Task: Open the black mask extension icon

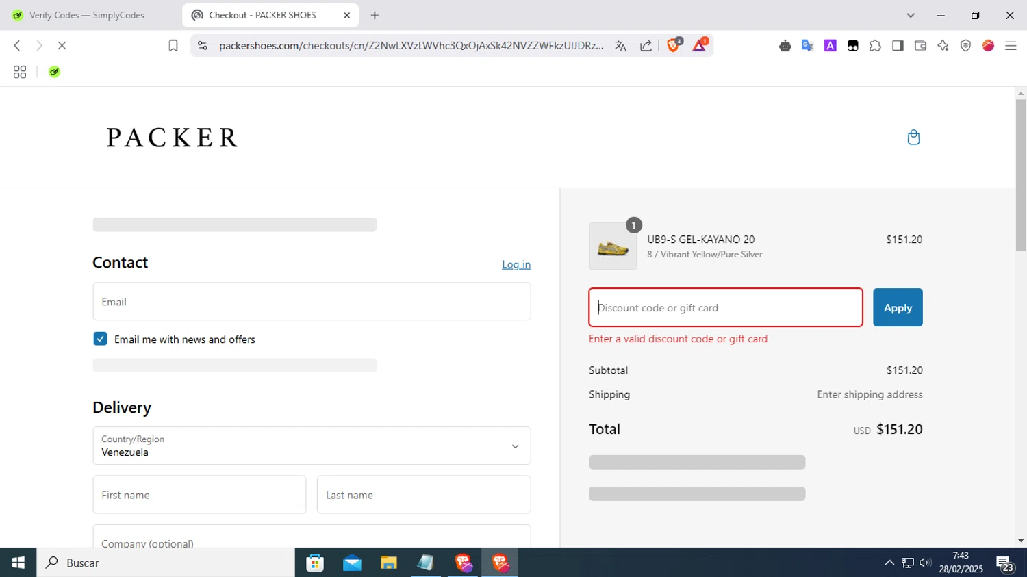Action: (852, 46)
